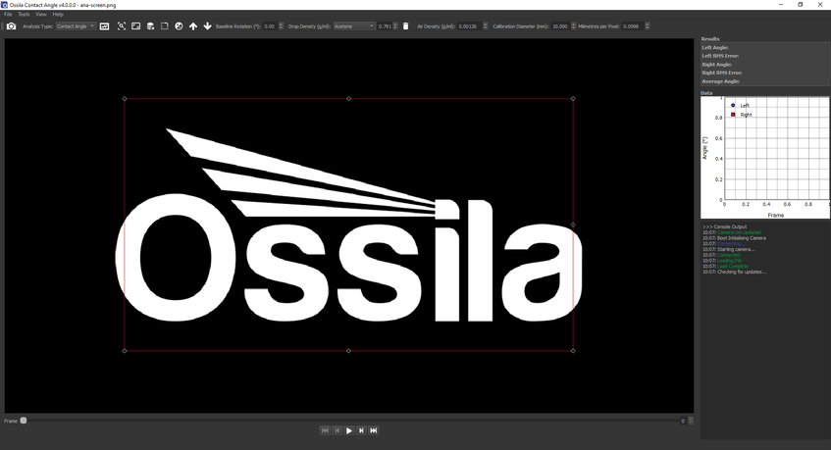
Task: Click the 'Average Angle:' result label
Action: (721, 81)
